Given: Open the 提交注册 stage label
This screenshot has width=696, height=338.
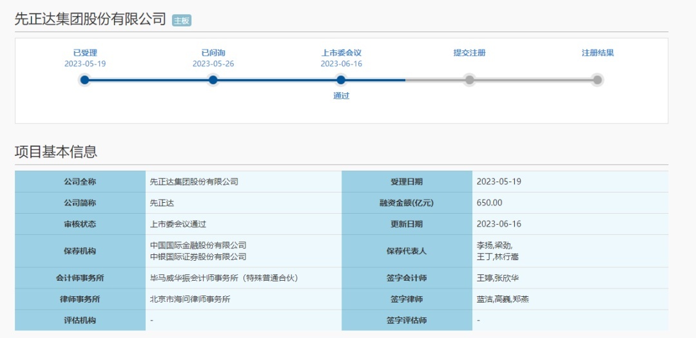Looking at the screenshot, I should (x=469, y=53).
